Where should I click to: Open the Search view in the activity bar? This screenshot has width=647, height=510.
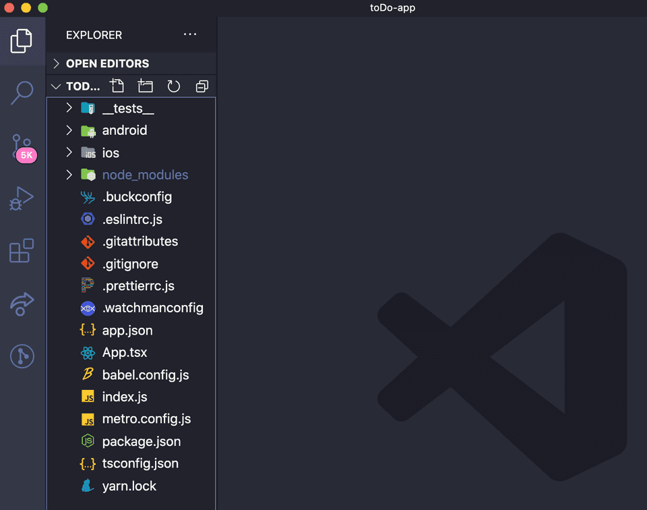click(x=22, y=92)
